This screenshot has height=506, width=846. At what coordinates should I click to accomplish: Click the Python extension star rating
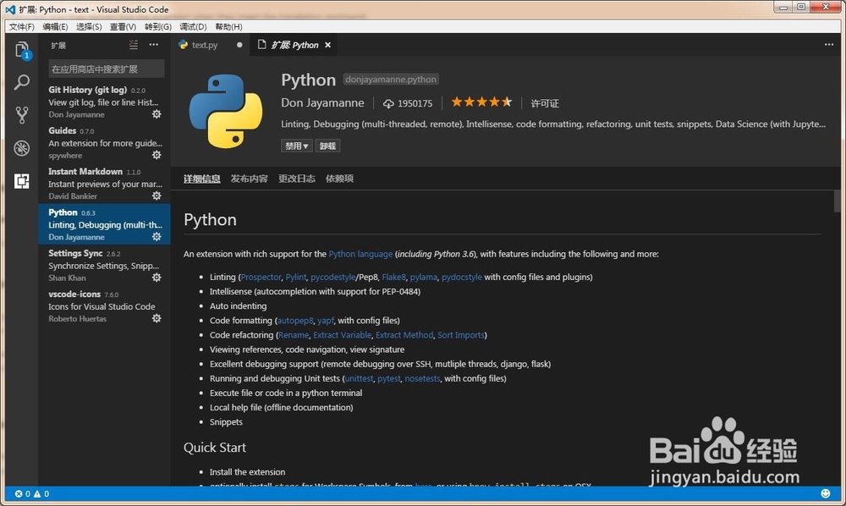481,102
